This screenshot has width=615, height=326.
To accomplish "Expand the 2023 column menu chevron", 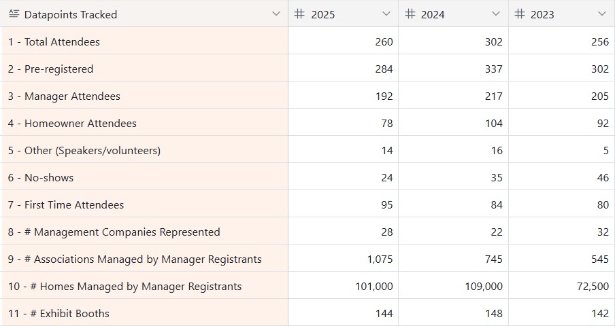I will [x=602, y=14].
